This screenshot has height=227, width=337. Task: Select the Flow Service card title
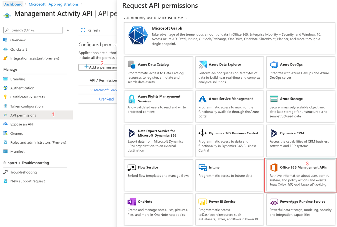pos(148,167)
